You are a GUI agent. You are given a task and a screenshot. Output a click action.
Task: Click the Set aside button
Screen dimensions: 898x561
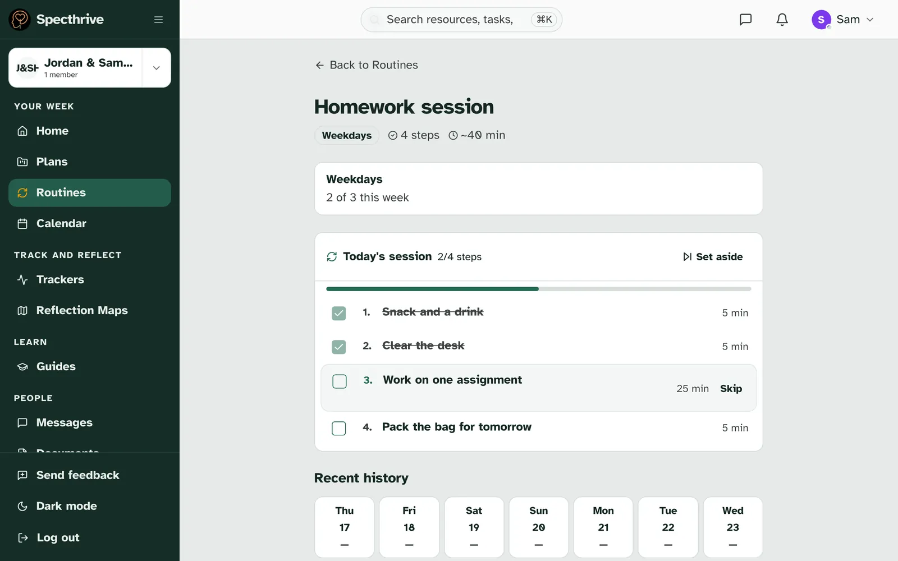pyautogui.click(x=713, y=256)
